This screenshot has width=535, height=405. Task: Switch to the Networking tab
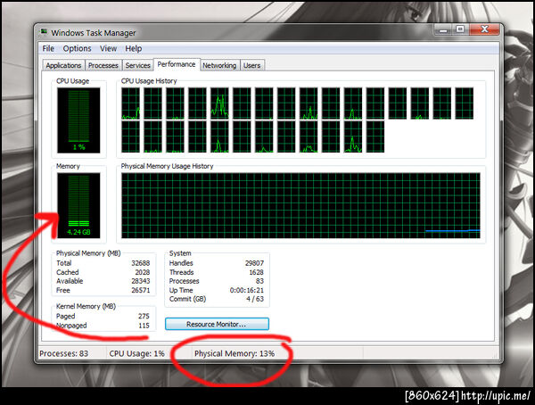[x=219, y=65]
